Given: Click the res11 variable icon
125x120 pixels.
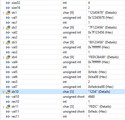Looking at the screenshot, I should 8,116.
